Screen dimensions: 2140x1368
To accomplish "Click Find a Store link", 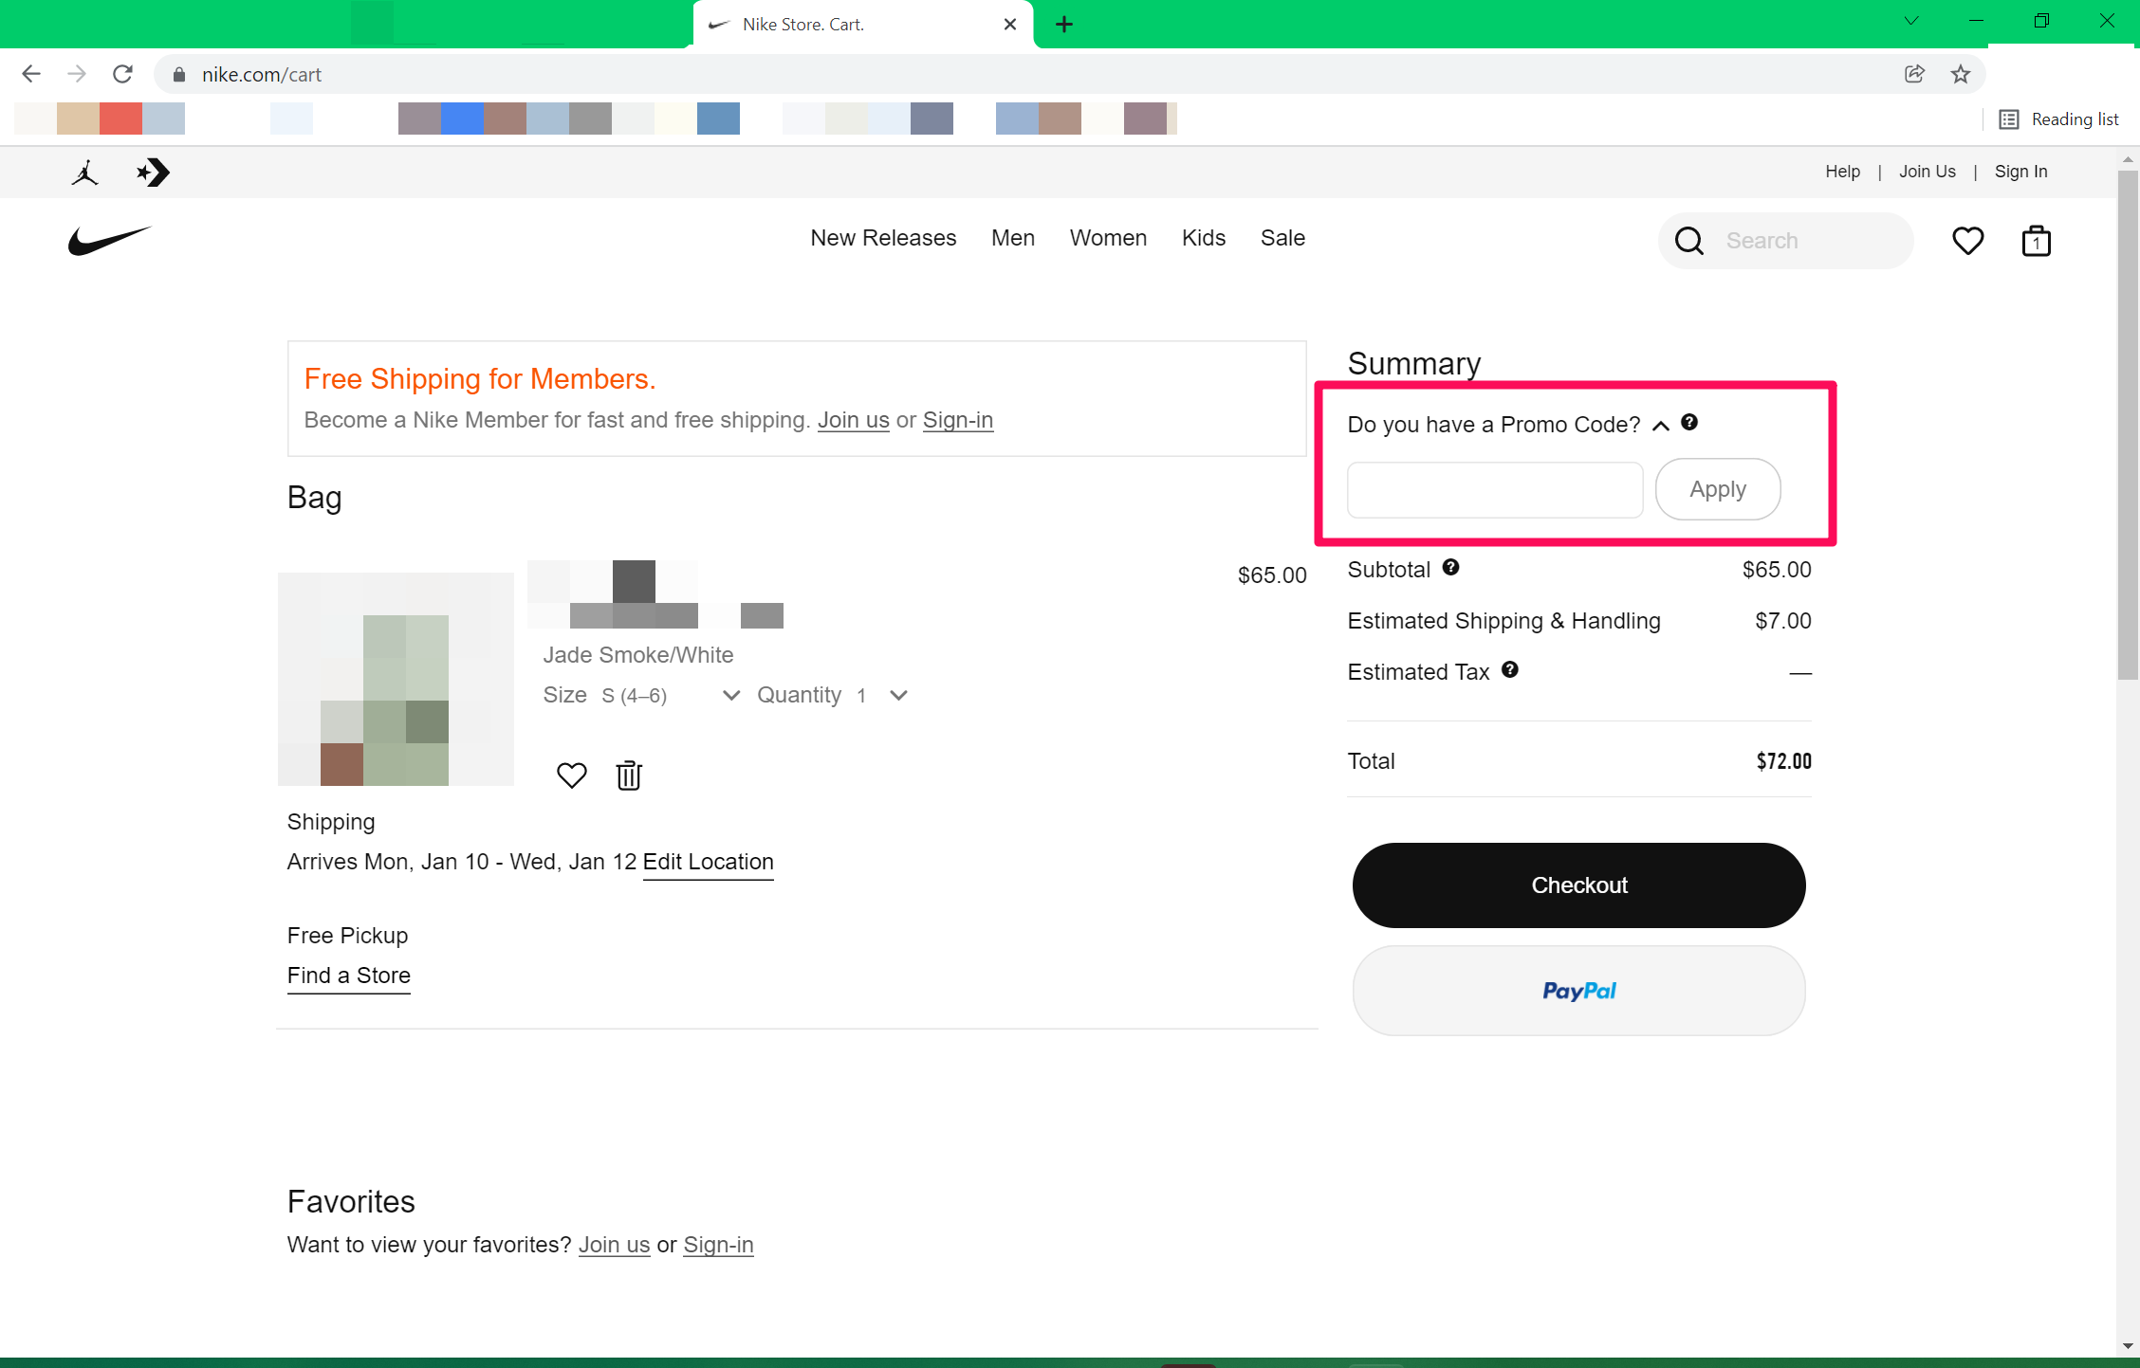I will (x=349, y=976).
